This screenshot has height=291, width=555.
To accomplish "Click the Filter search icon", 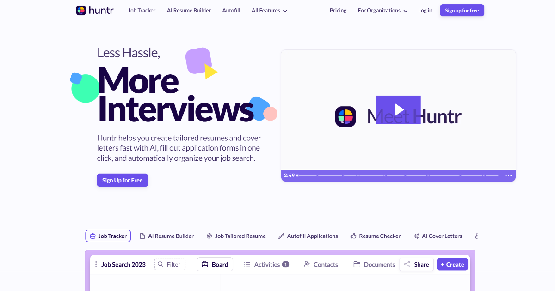I will [x=160, y=264].
